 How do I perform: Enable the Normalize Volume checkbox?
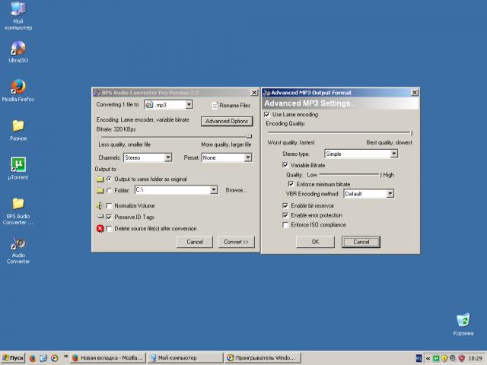110,206
